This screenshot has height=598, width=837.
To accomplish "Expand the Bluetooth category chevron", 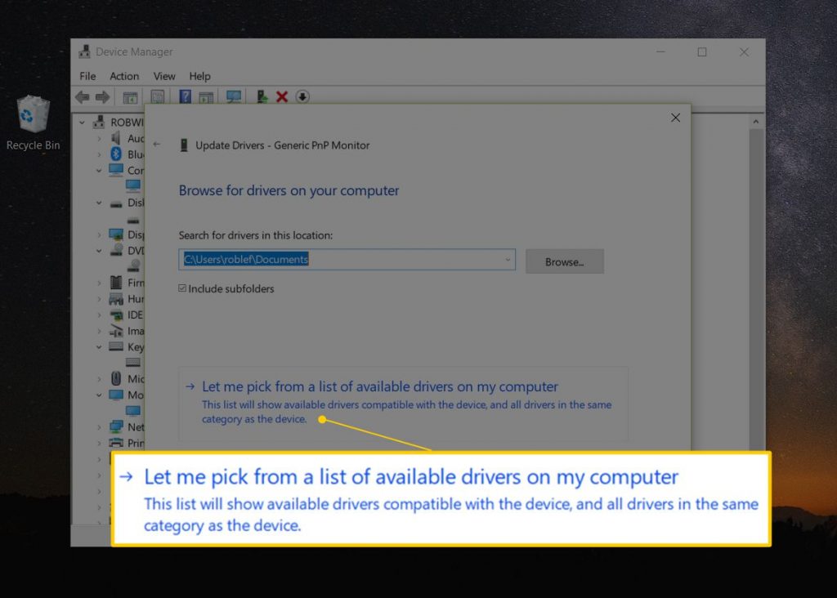I will tap(99, 154).
